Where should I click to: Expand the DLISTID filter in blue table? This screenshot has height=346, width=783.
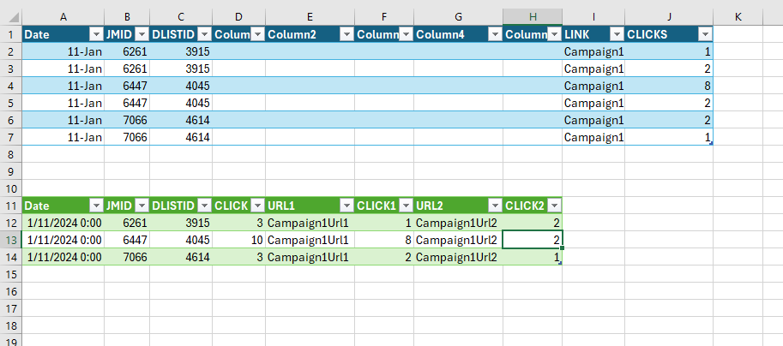click(204, 34)
